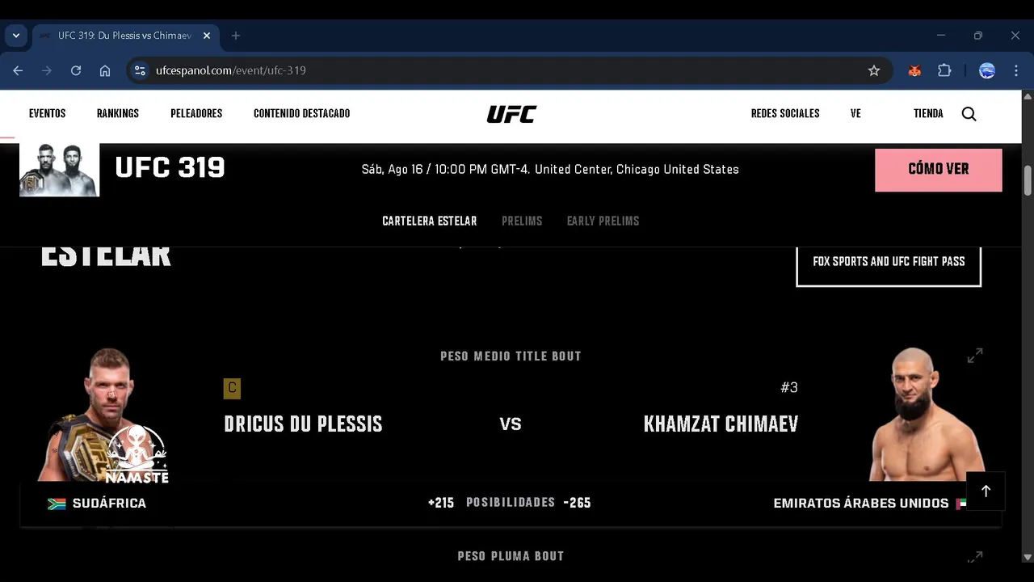Click EMIRATOS ÁRABES UNIDOS country label
Image resolution: width=1034 pixels, height=582 pixels.
(x=861, y=504)
